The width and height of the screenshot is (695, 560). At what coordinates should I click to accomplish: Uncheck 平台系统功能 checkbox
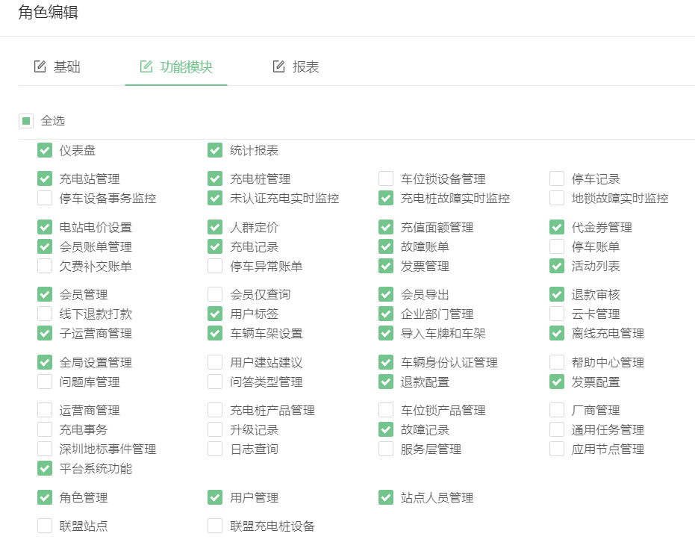tap(45, 469)
